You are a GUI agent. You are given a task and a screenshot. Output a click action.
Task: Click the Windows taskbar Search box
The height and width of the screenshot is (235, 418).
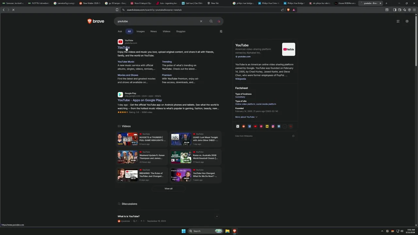click(205, 231)
